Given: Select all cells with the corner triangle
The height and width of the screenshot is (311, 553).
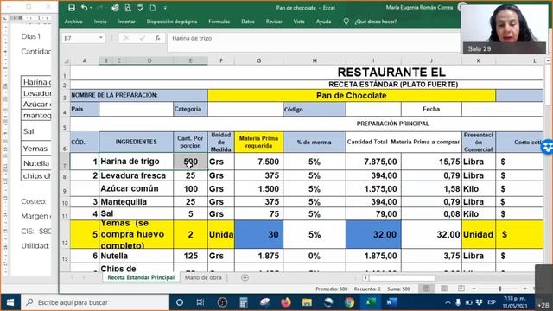Looking at the screenshot, I should [66, 61].
